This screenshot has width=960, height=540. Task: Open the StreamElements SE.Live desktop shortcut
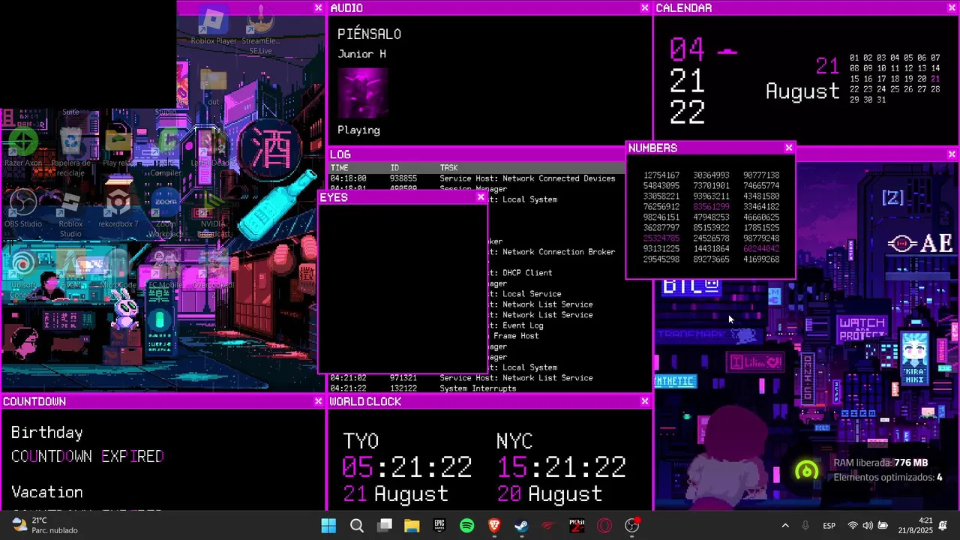coord(261,28)
